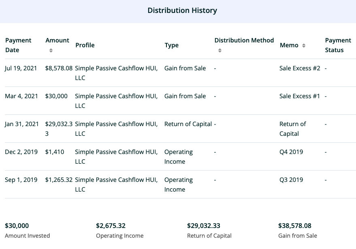
Task: Click the sort icon beside Memo
Action: coord(304,46)
